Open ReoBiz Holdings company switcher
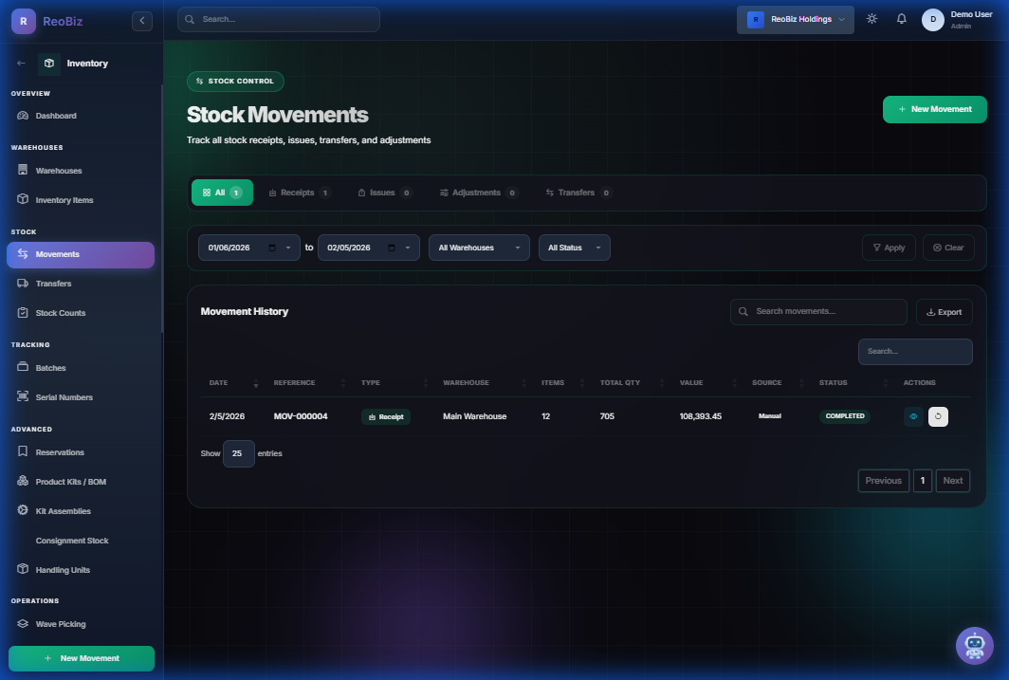The height and width of the screenshot is (680, 1009). tap(795, 20)
